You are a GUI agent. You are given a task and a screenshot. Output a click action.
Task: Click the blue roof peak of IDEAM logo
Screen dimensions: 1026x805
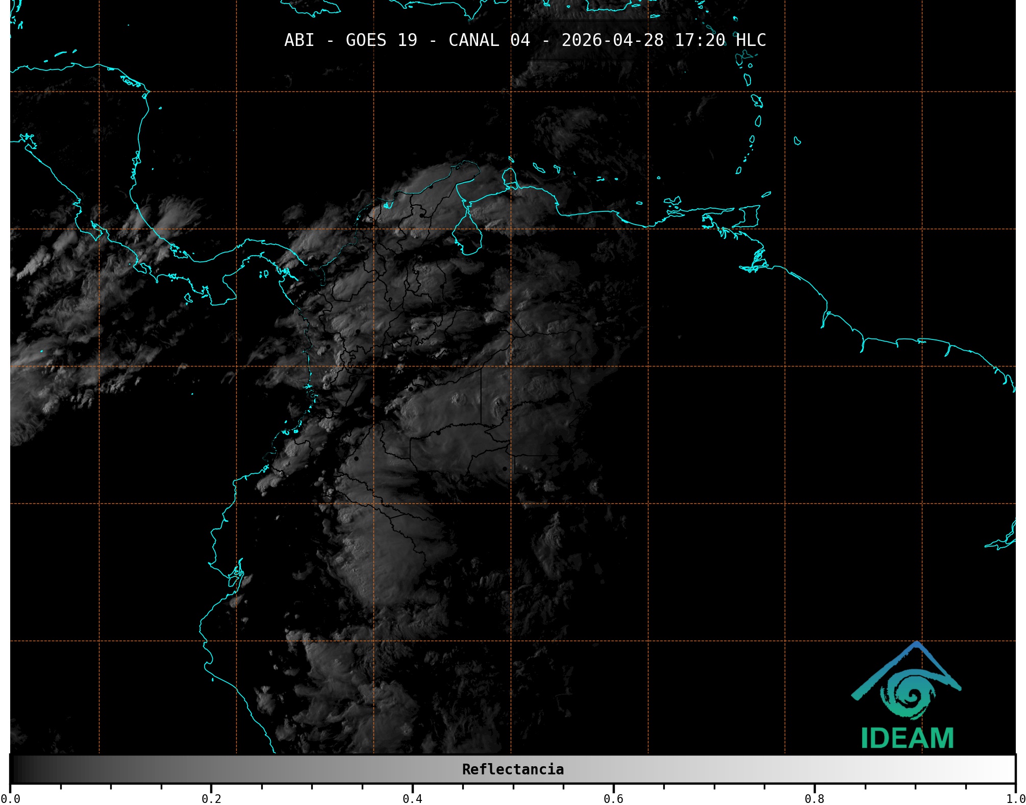click(917, 645)
